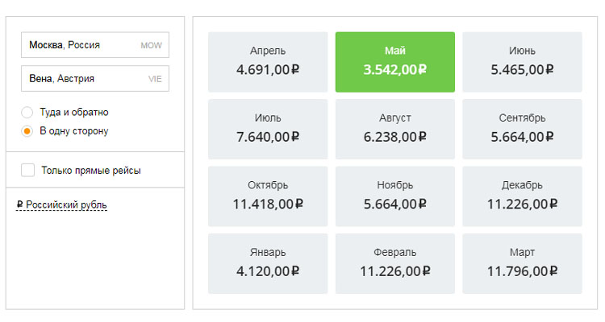Choose the Декабрь month tile

[x=522, y=196]
